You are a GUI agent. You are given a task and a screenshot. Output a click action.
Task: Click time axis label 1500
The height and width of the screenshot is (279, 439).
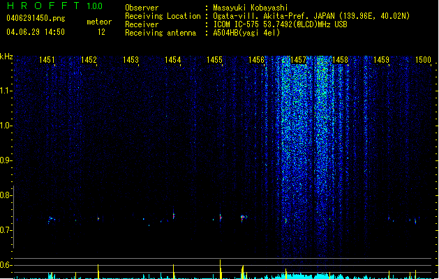(423, 60)
